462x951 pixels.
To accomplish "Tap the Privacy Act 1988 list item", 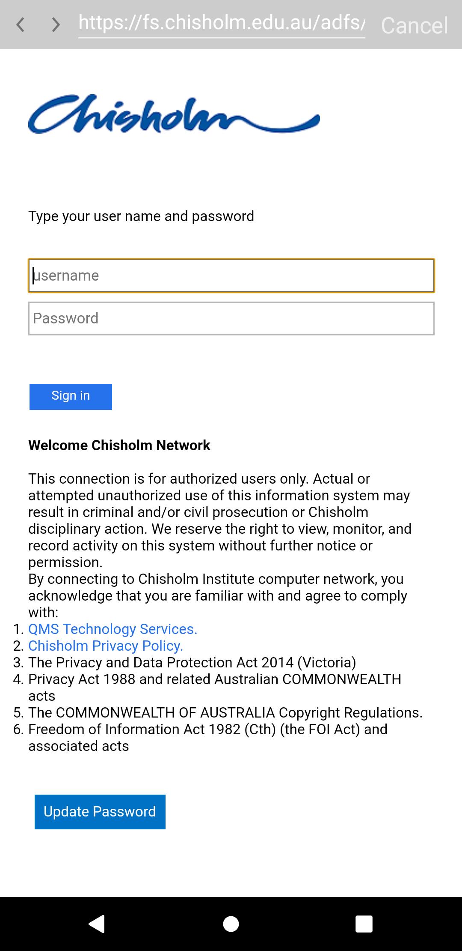I will (x=214, y=679).
